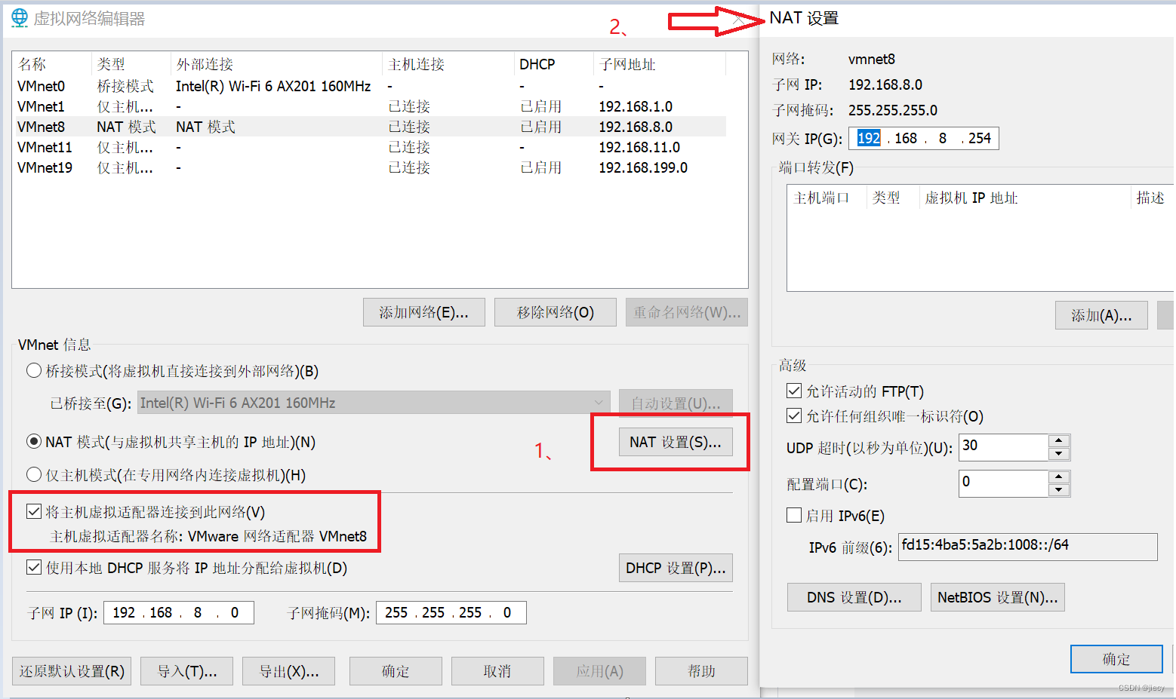The image size is (1176, 699).
Task: Click the DHCP column header
Action: point(554,64)
